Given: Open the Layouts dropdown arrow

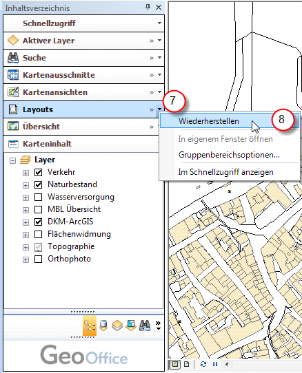Looking at the screenshot, I should click(159, 109).
